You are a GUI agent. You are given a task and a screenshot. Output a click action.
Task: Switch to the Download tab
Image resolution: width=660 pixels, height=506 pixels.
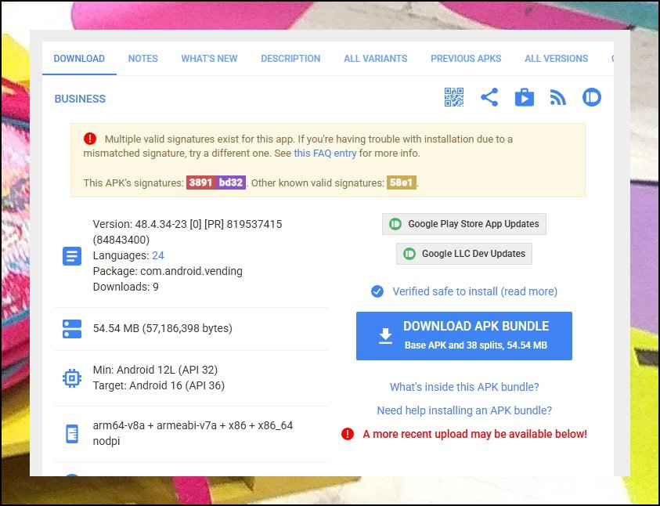(x=79, y=59)
